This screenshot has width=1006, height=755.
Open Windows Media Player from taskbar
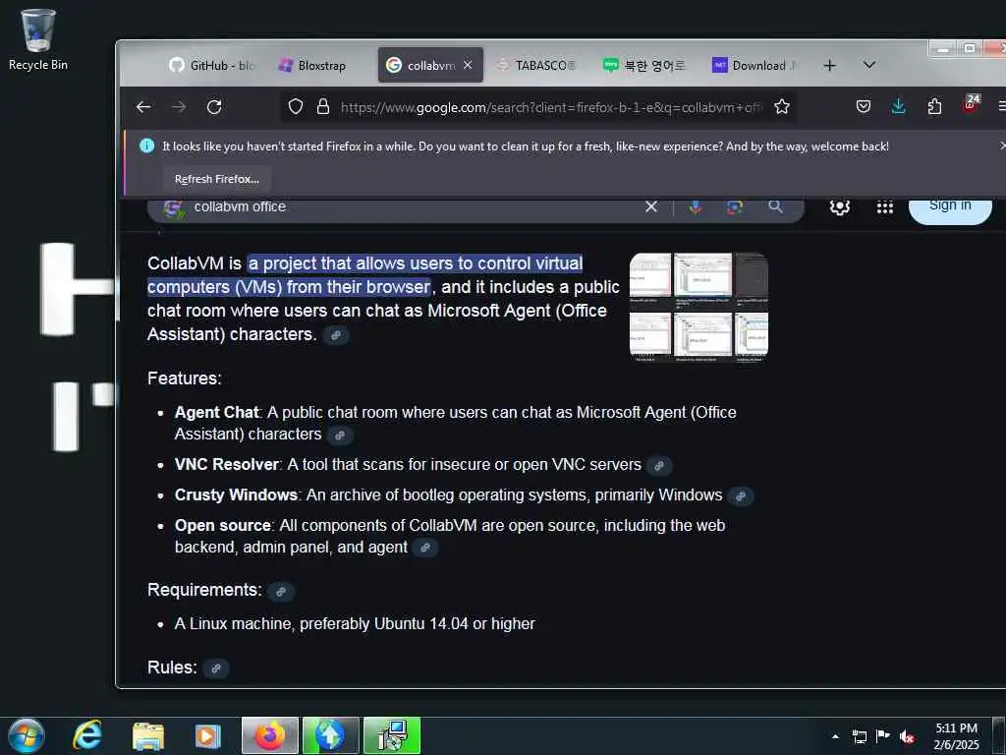pyautogui.click(x=207, y=735)
